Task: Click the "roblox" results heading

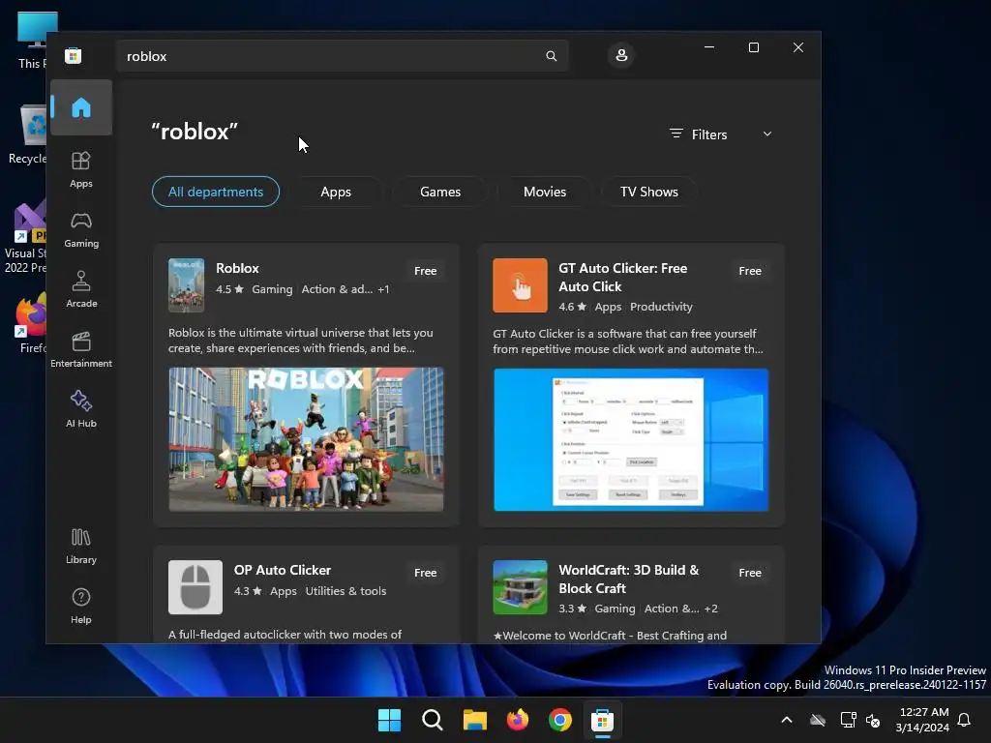Action: pos(195,132)
